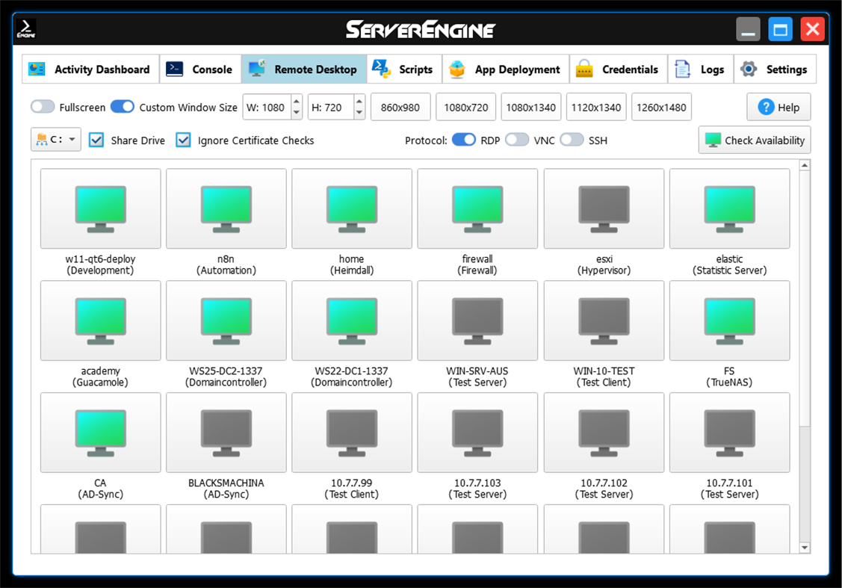Select the n8n Automation server icon
The image size is (842, 588).
(226, 208)
